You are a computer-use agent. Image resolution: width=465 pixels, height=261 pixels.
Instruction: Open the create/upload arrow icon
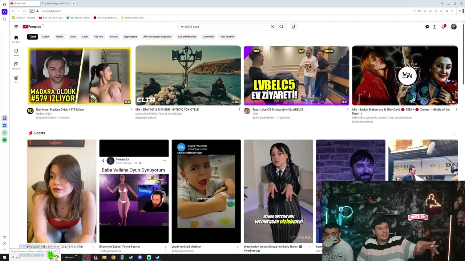coord(434,26)
